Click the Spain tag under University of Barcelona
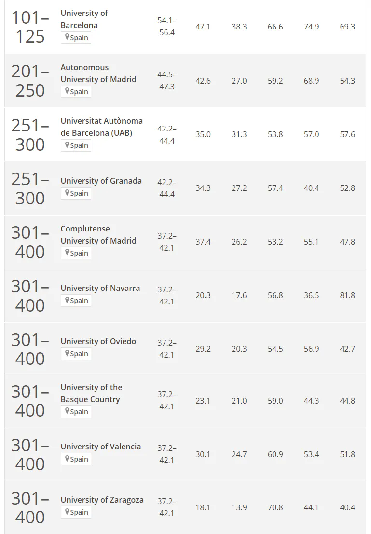The height and width of the screenshot is (534, 371). pos(76,38)
